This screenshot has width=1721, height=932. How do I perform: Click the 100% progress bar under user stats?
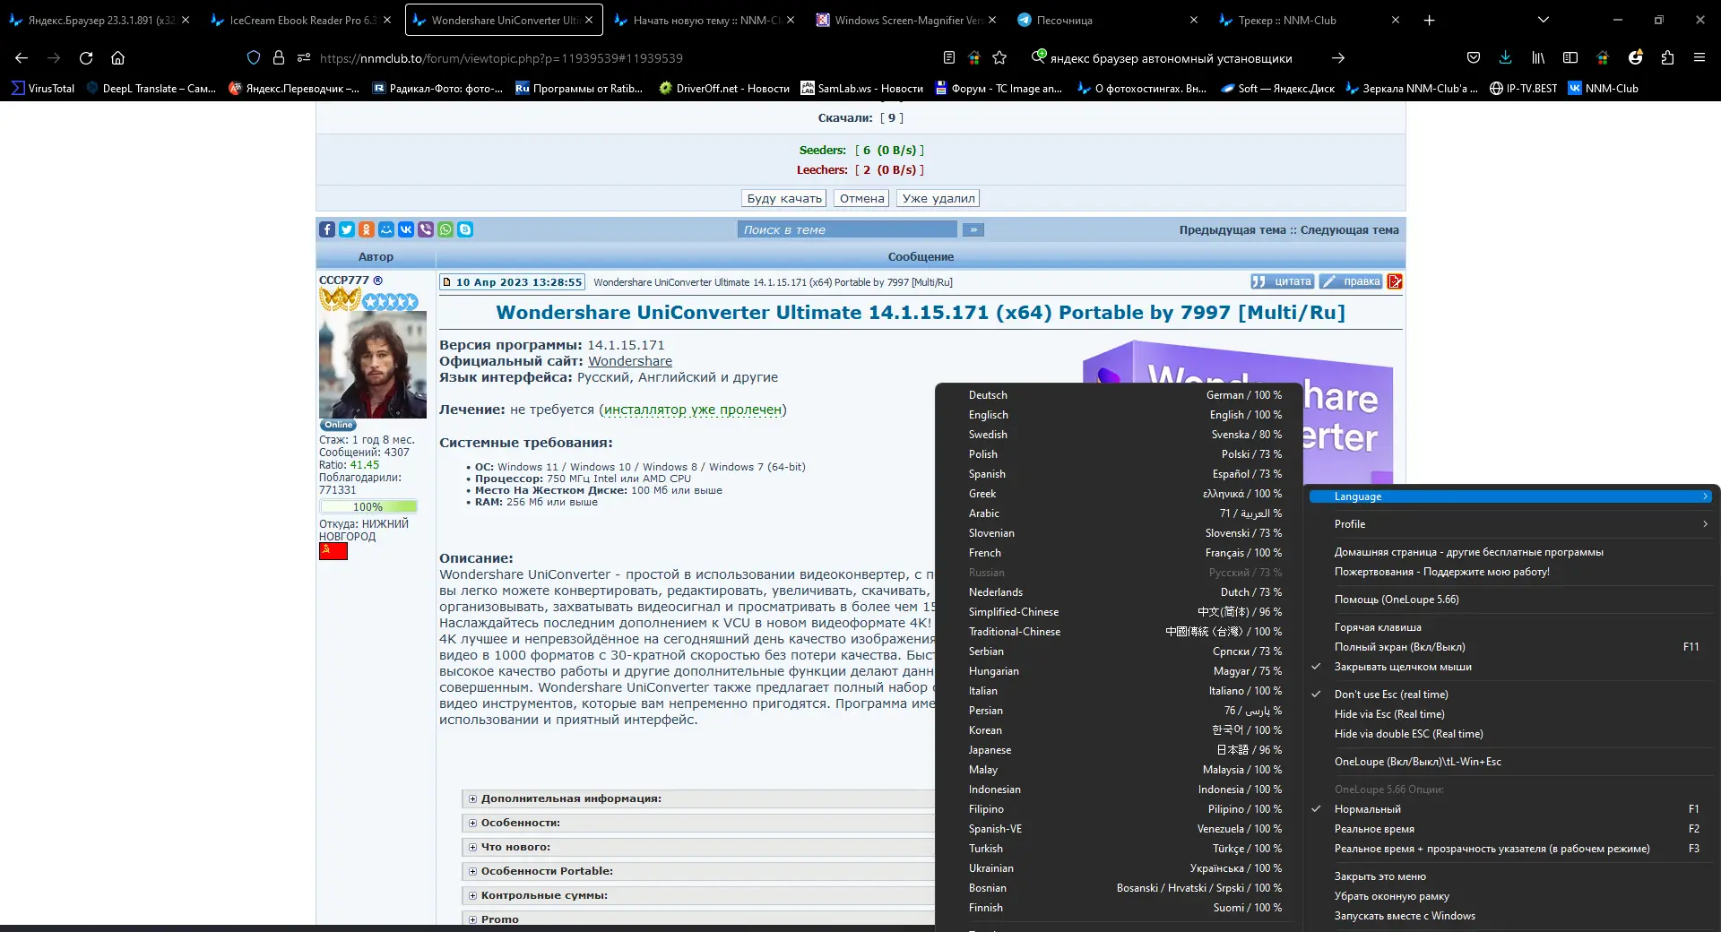pyautogui.click(x=368, y=507)
